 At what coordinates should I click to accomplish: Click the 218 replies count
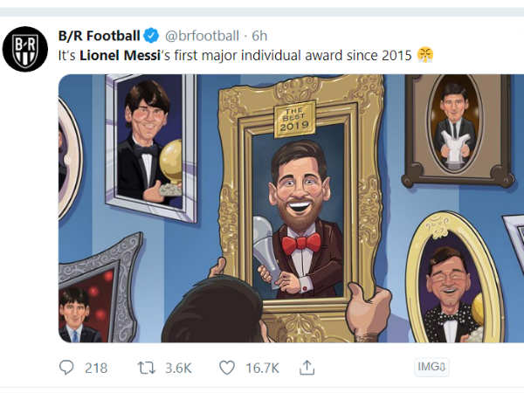[96, 368]
